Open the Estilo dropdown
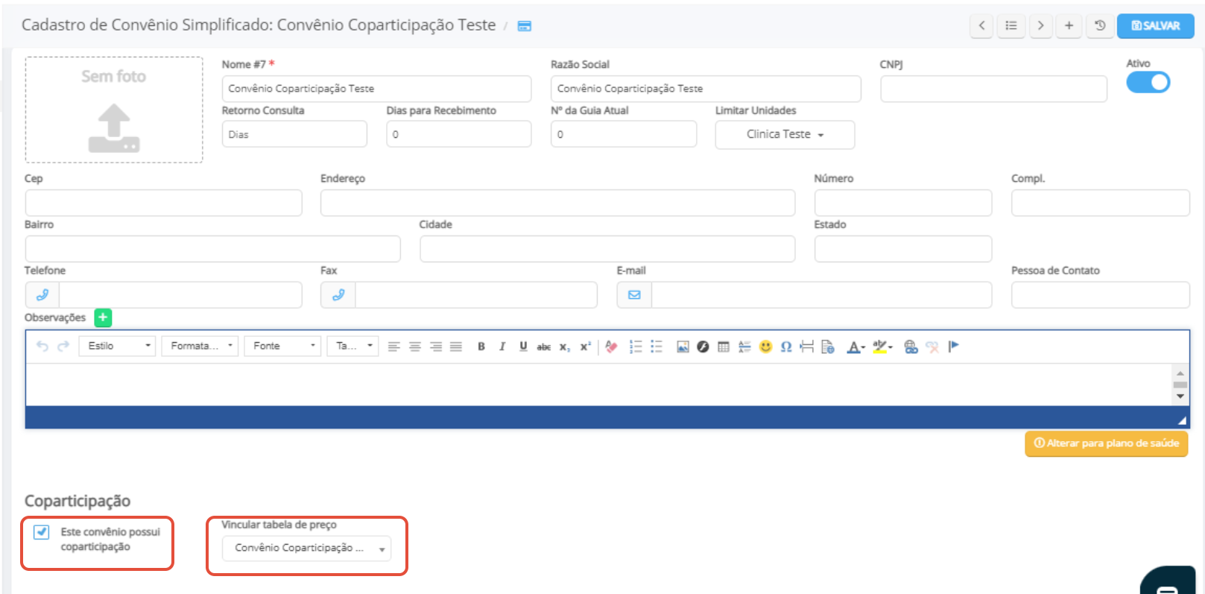Image resolution: width=1205 pixels, height=594 pixels. click(x=118, y=346)
